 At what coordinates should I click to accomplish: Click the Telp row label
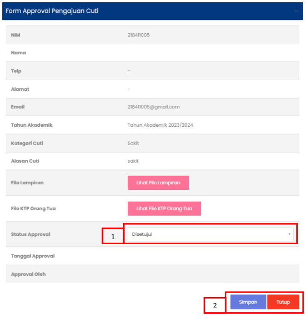click(x=16, y=71)
